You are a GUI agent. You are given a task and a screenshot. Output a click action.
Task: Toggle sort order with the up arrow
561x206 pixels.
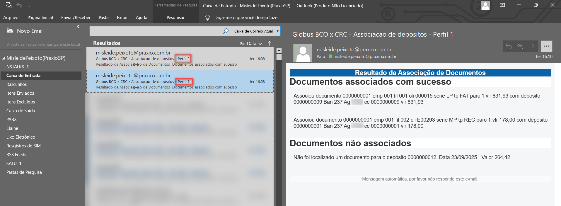click(x=269, y=43)
